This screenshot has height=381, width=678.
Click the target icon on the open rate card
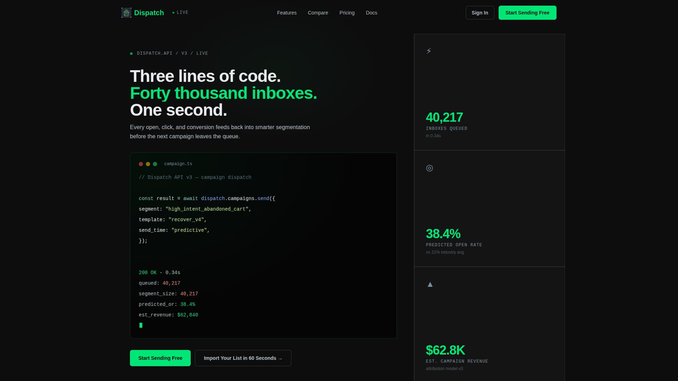point(429,168)
